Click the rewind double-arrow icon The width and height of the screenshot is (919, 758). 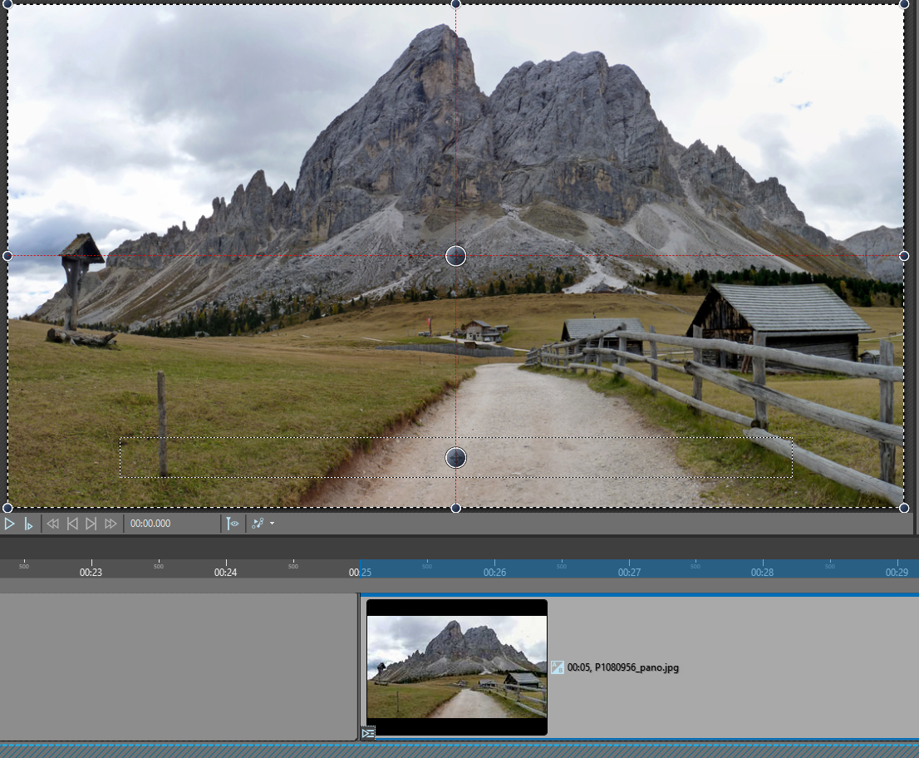52,524
